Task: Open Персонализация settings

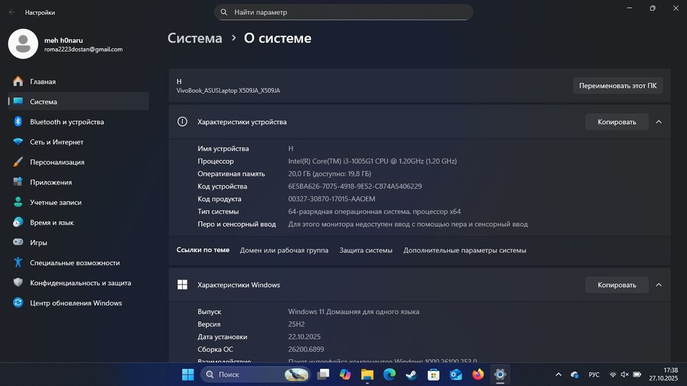Action: click(x=79, y=162)
